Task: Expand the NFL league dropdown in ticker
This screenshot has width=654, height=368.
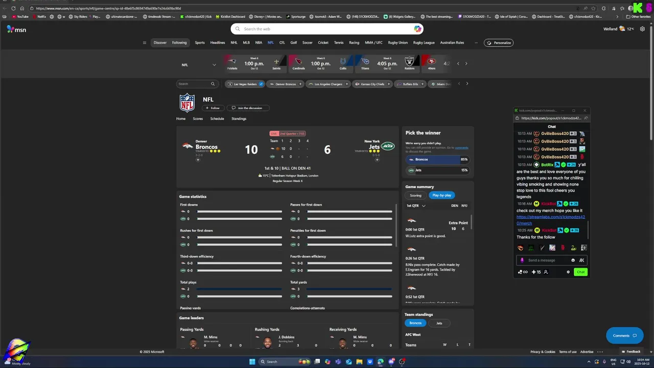Action: pyautogui.click(x=214, y=65)
